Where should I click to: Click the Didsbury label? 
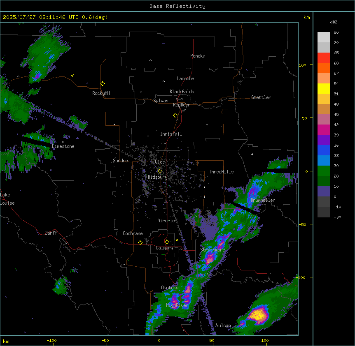[158, 177]
